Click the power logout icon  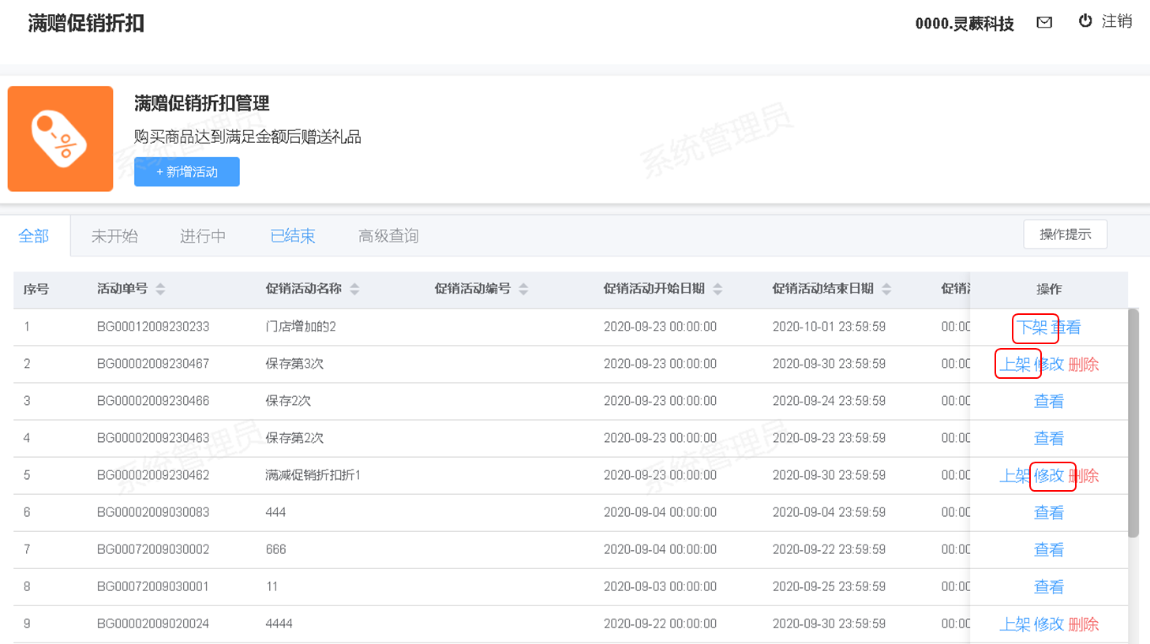click(x=1085, y=21)
